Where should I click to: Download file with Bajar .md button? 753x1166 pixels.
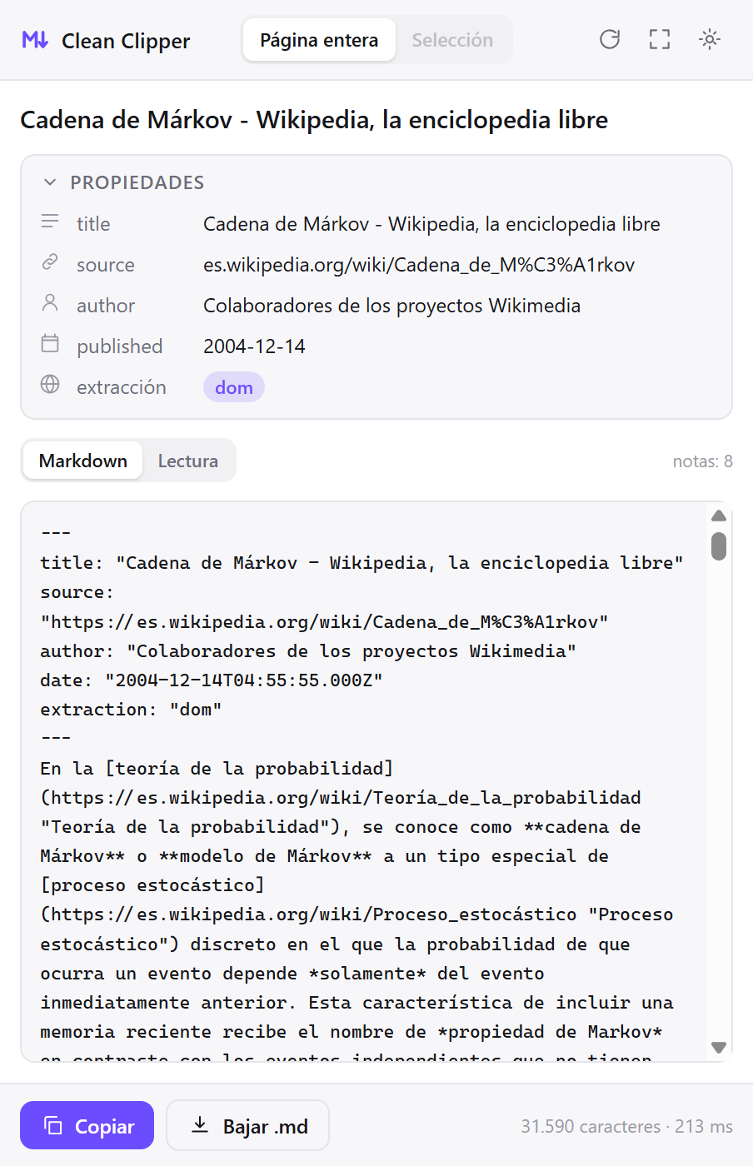pyautogui.click(x=248, y=1126)
